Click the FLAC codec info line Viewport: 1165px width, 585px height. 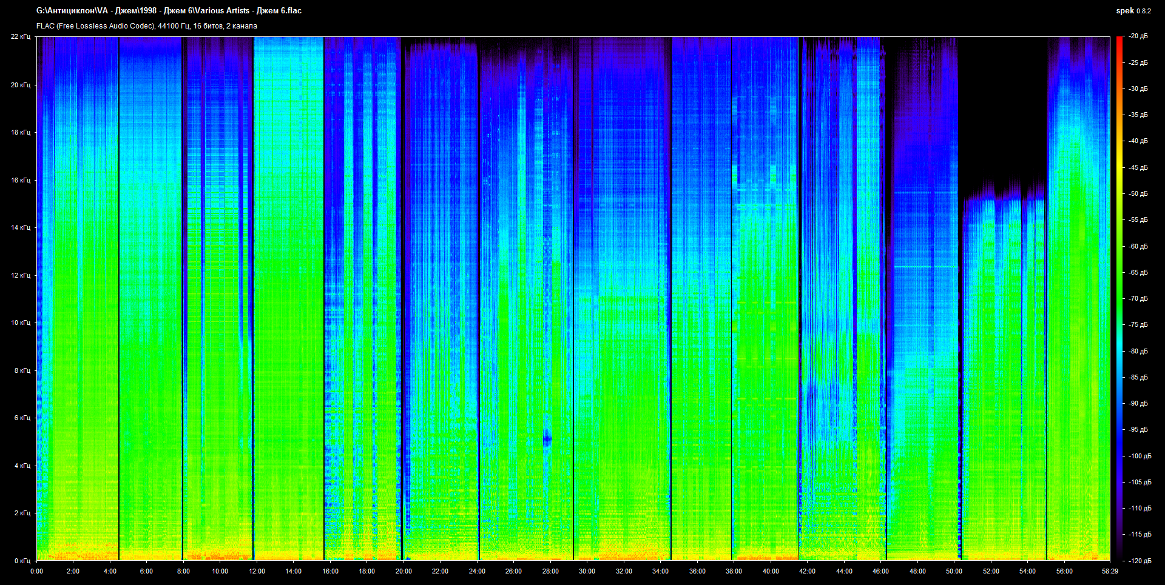coord(147,26)
